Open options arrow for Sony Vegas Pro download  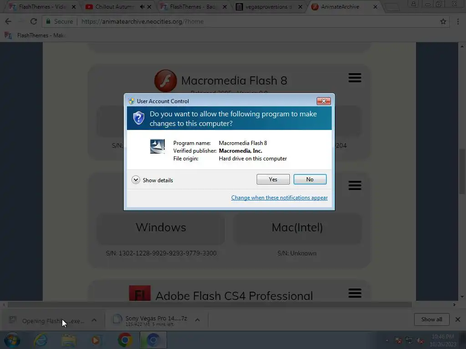pos(198,320)
